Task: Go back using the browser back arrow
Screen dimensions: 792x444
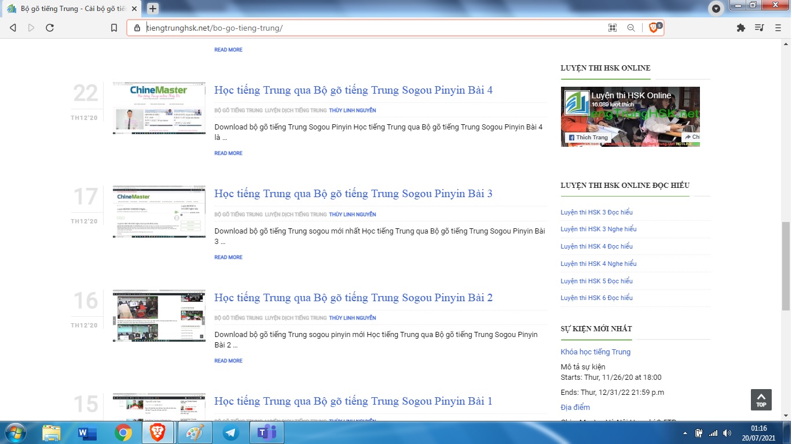Action: [13, 28]
